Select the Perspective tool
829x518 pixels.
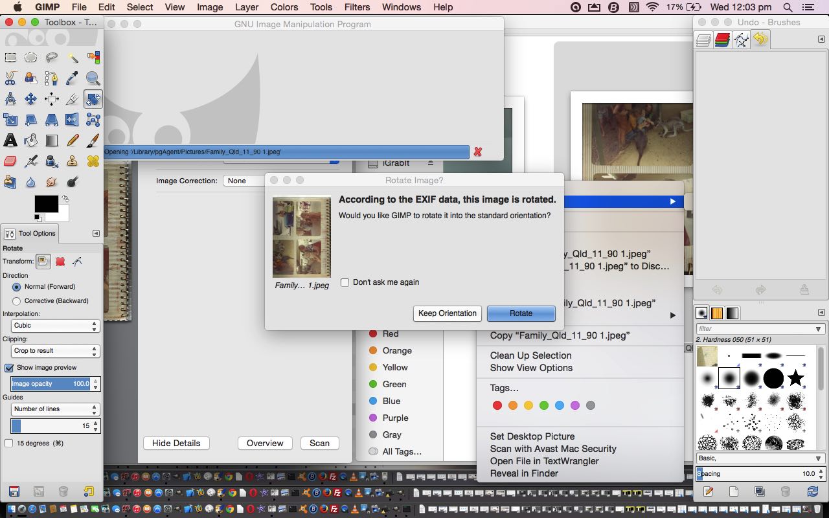[51, 120]
